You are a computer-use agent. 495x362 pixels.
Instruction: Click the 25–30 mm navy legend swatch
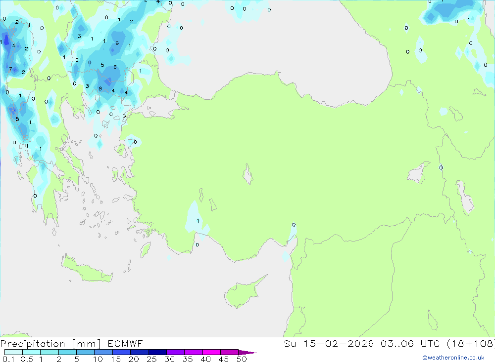tap(157, 352)
